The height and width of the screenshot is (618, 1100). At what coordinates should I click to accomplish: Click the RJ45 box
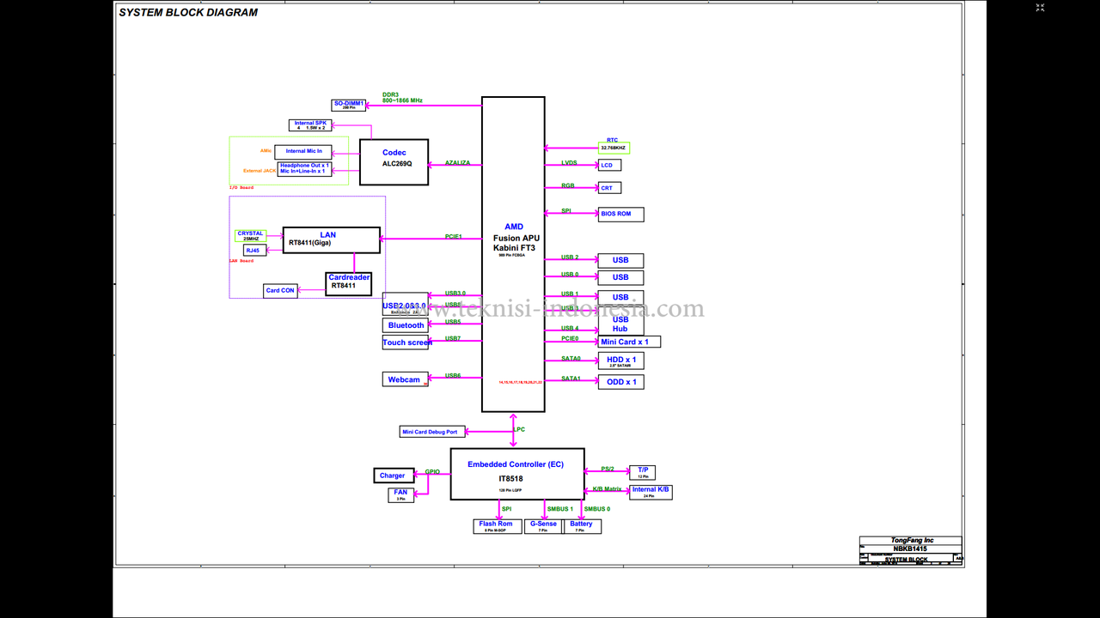(x=254, y=251)
